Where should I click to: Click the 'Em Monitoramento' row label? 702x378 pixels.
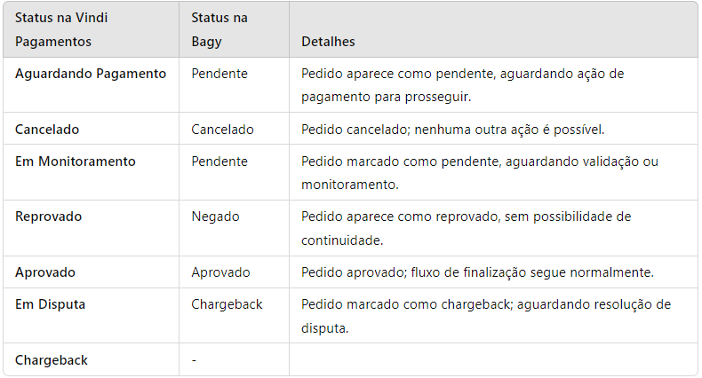76,161
